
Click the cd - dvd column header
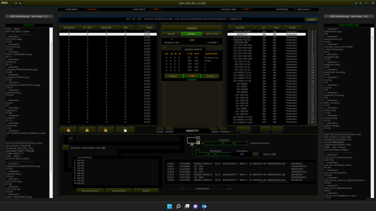(x=87, y=27)
